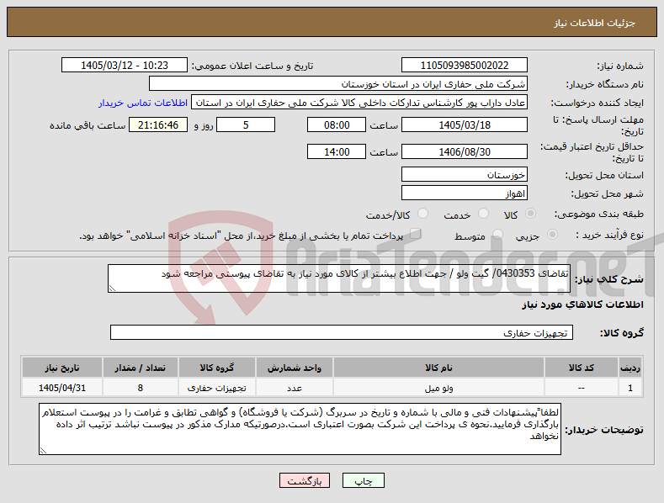Screen dimensions: 664x503
Task: Click the general description text area
Action: [x=339, y=278]
